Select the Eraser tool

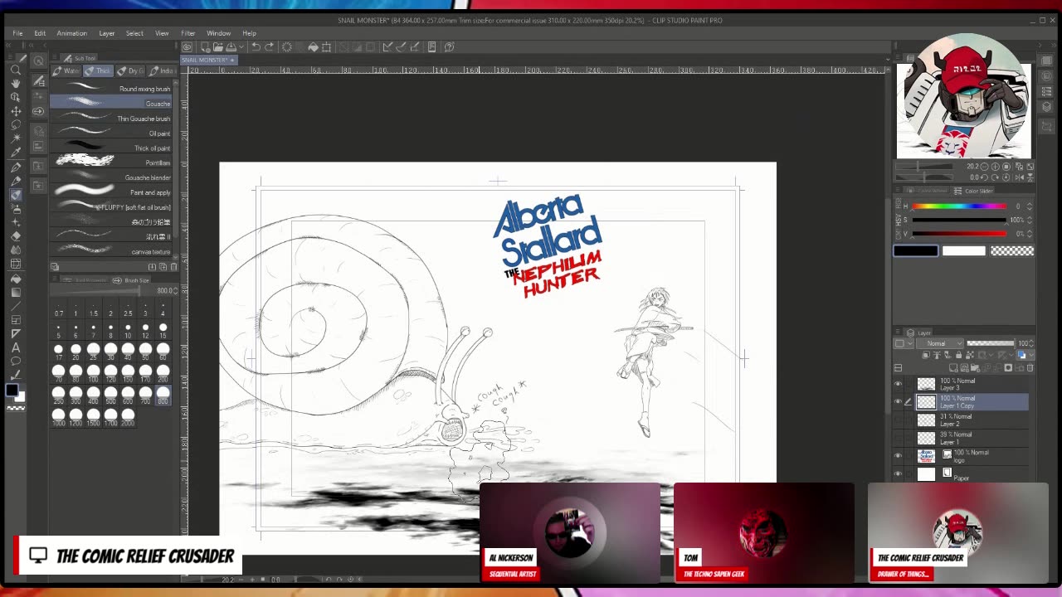[16, 236]
